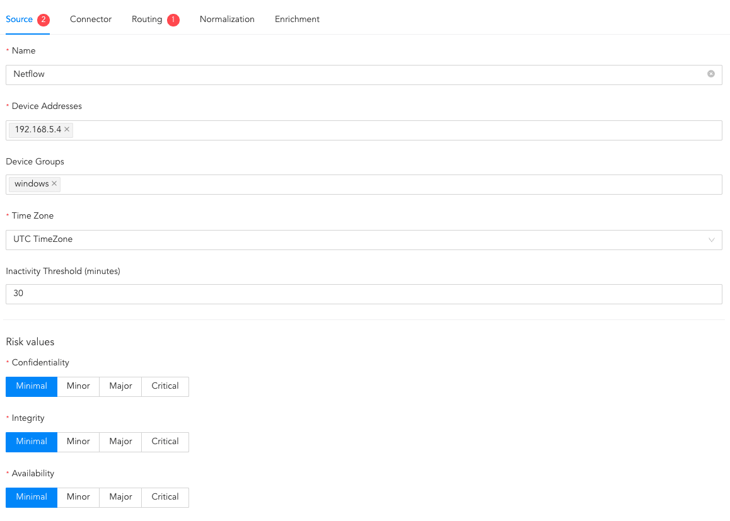
Task: Remove the windows device group tag
Action: (x=54, y=184)
